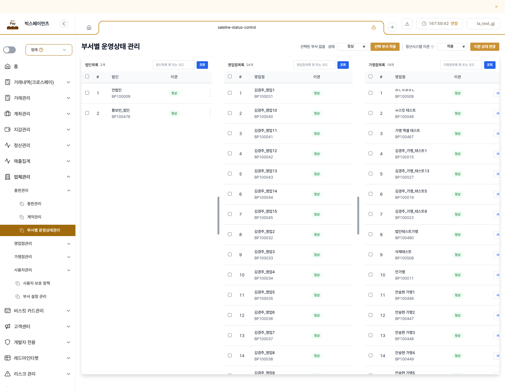
Task: Click the download icon in top toolbar
Action: pos(407,24)
